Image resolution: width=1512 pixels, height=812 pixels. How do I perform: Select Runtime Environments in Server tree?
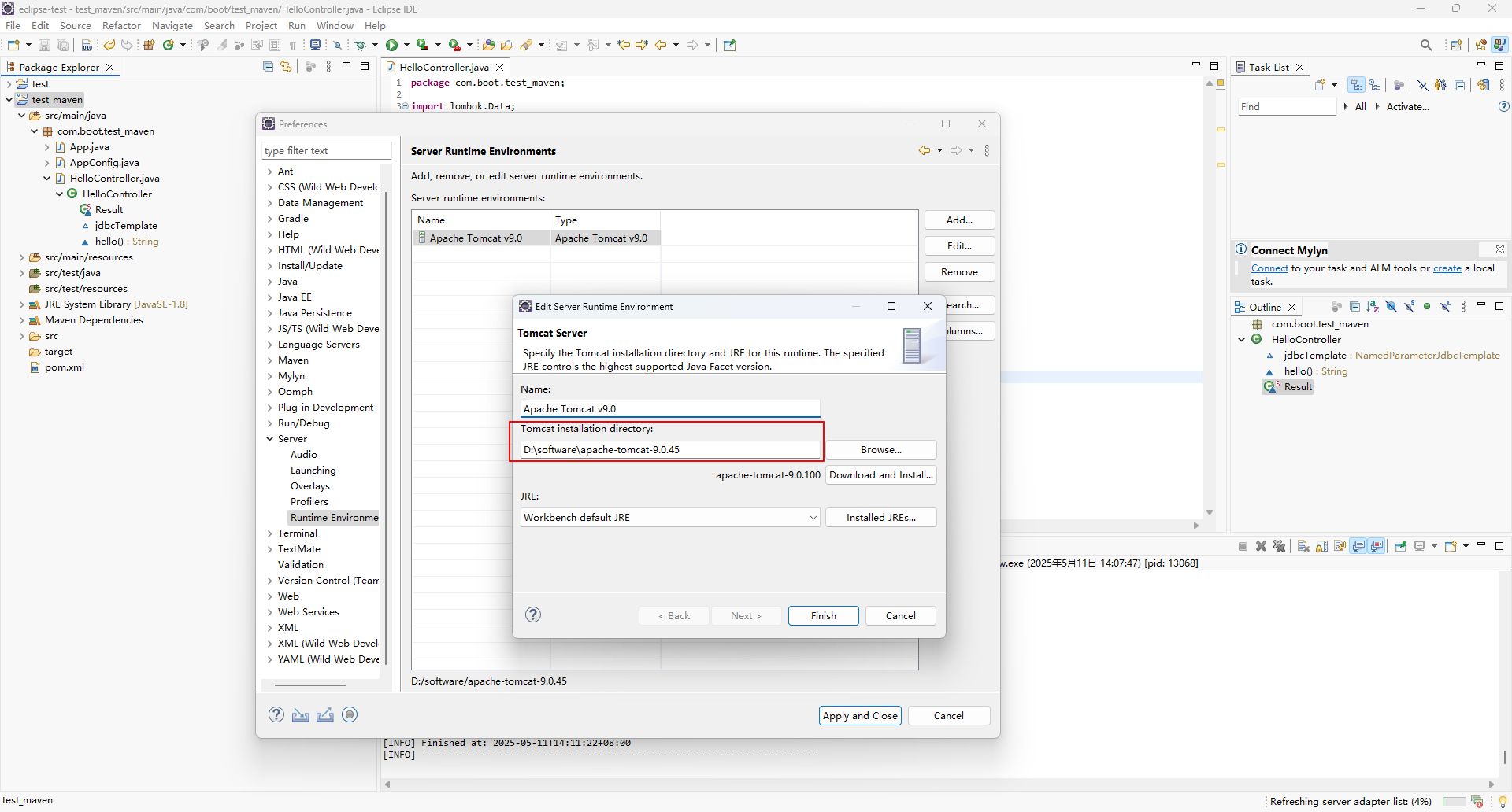coord(334,517)
